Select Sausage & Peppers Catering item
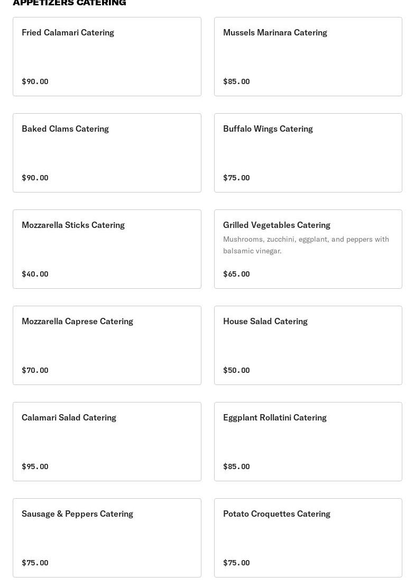 click(107, 538)
